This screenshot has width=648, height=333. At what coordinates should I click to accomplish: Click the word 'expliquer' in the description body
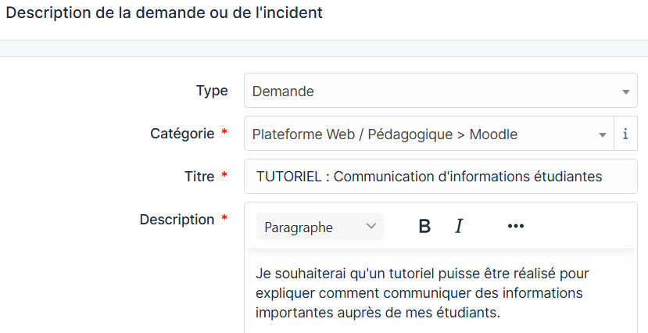point(285,293)
